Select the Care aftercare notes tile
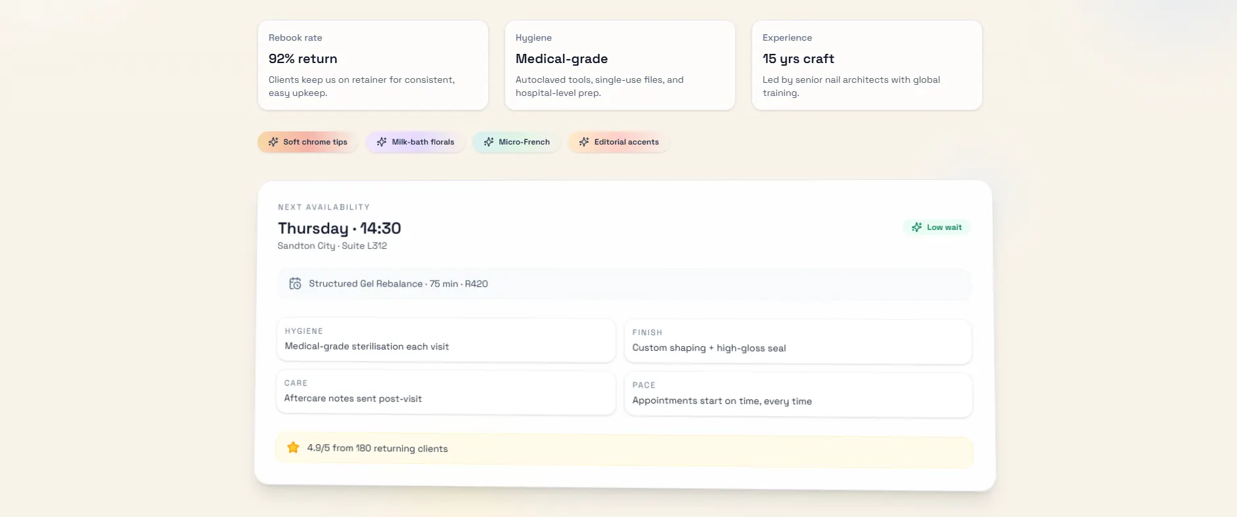This screenshot has width=1237, height=517. (446, 392)
